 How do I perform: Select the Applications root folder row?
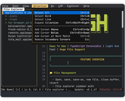pyautogui.click(x=17, y=13)
